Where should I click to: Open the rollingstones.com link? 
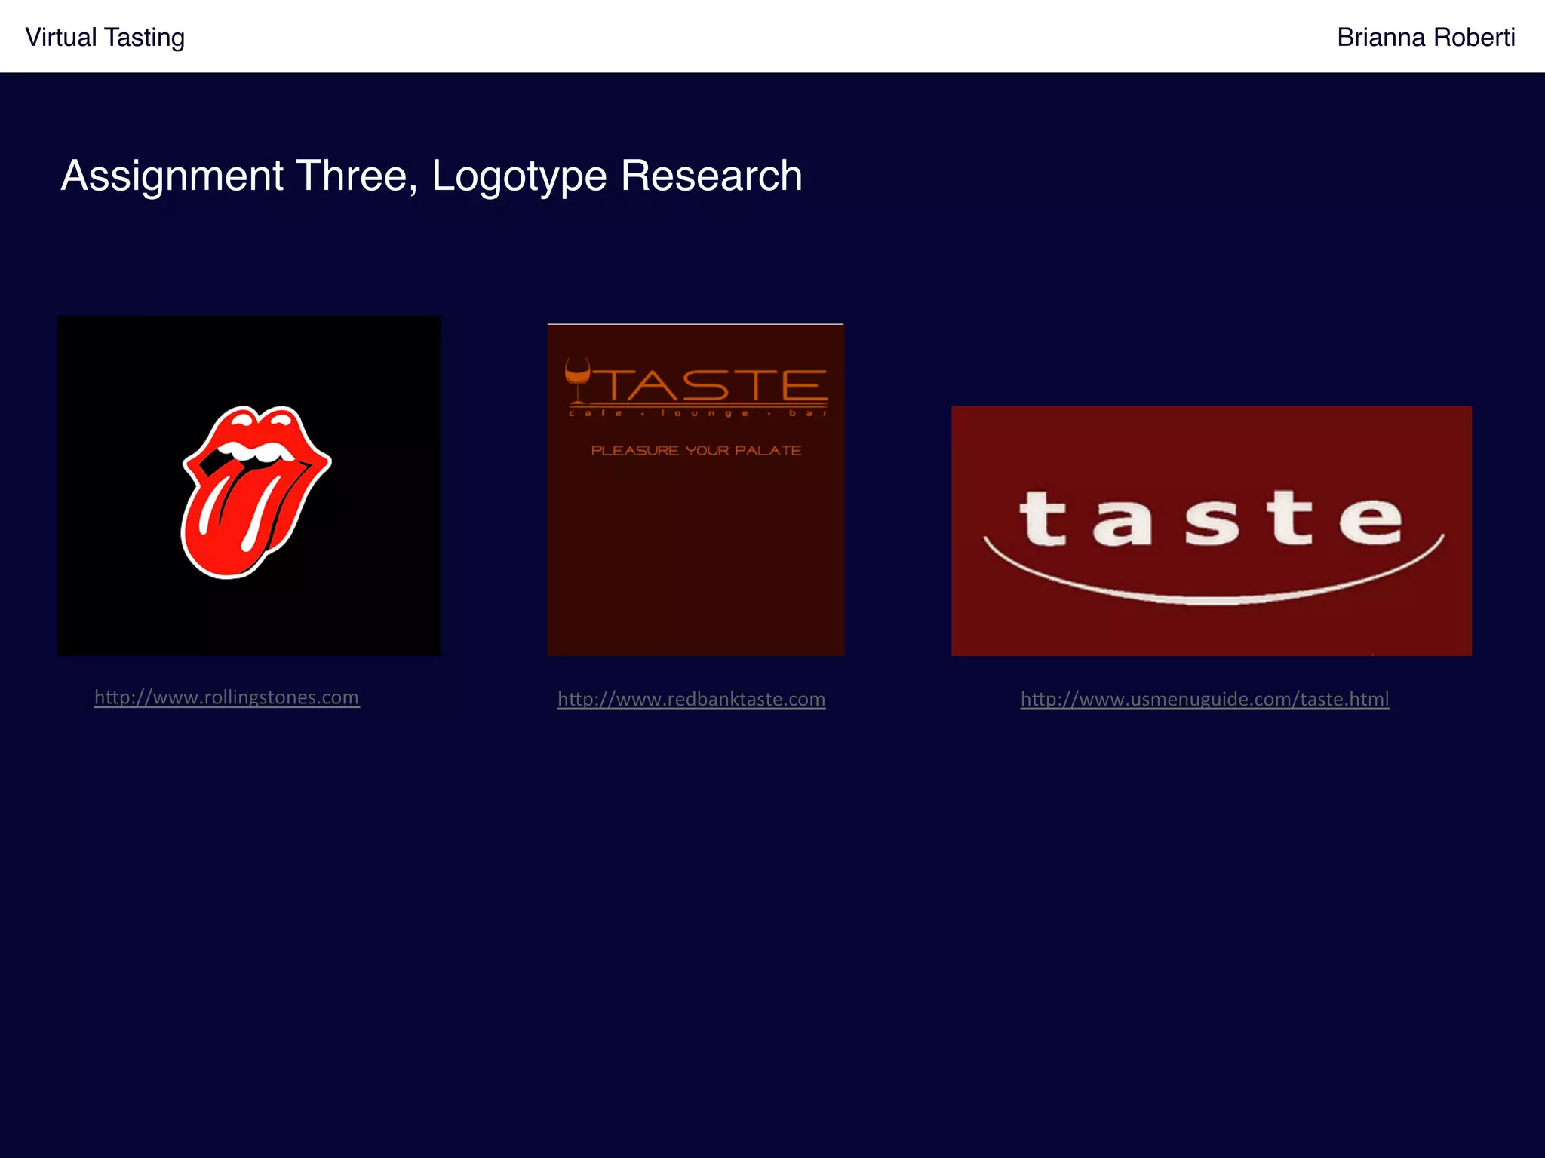227,697
